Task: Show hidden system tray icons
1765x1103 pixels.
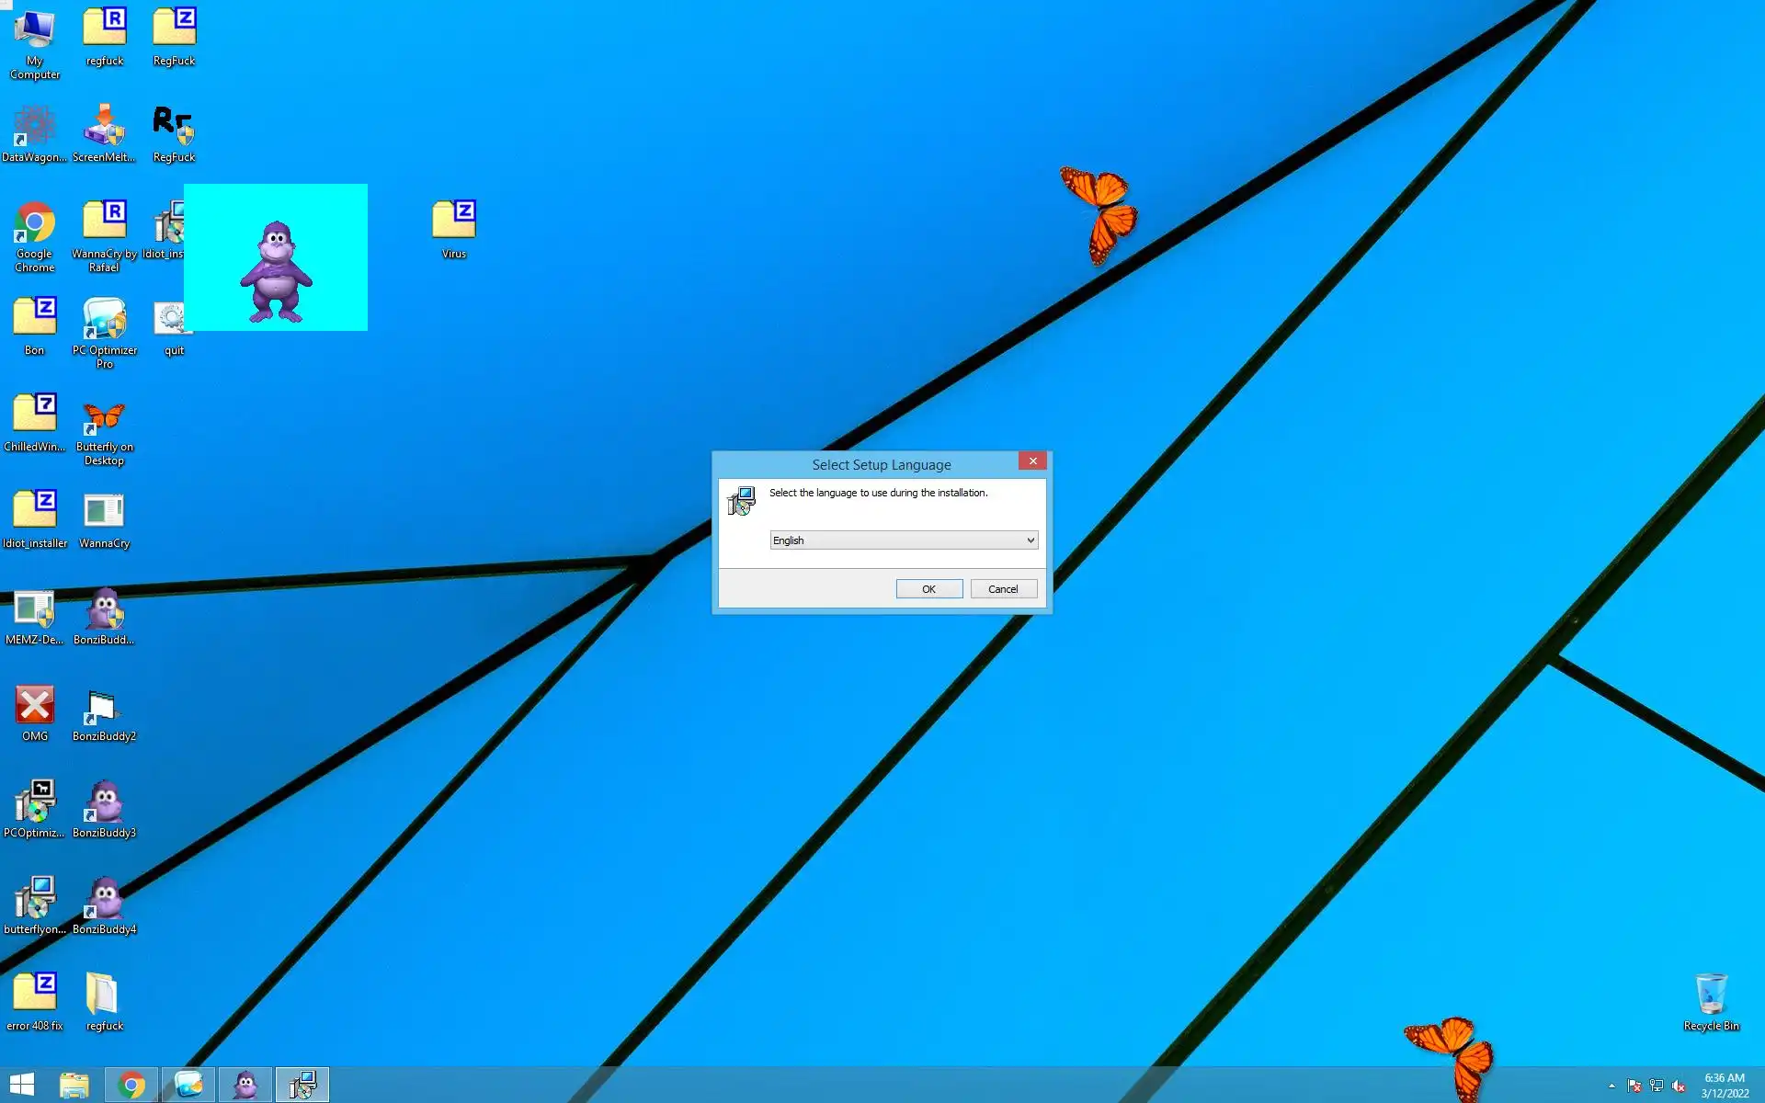Action: click(1611, 1086)
